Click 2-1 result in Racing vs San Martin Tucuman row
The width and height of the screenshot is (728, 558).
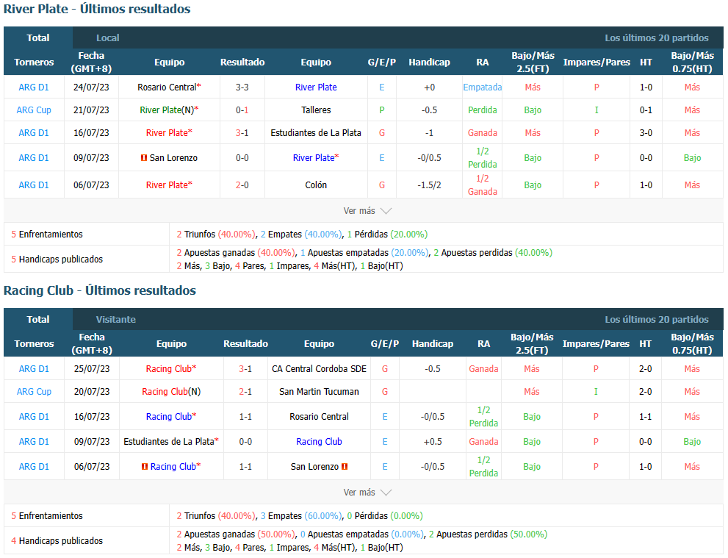click(245, 392)
